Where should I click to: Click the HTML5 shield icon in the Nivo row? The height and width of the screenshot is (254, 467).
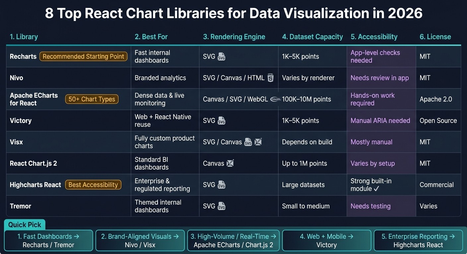(x=271, y=78)
